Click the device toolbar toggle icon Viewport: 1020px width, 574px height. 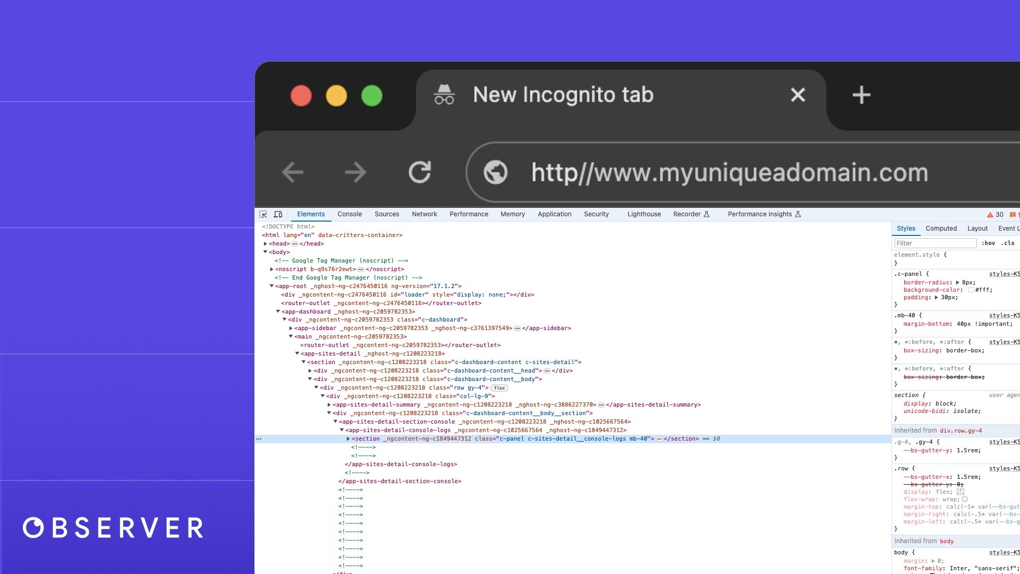(x=277, y=214)
